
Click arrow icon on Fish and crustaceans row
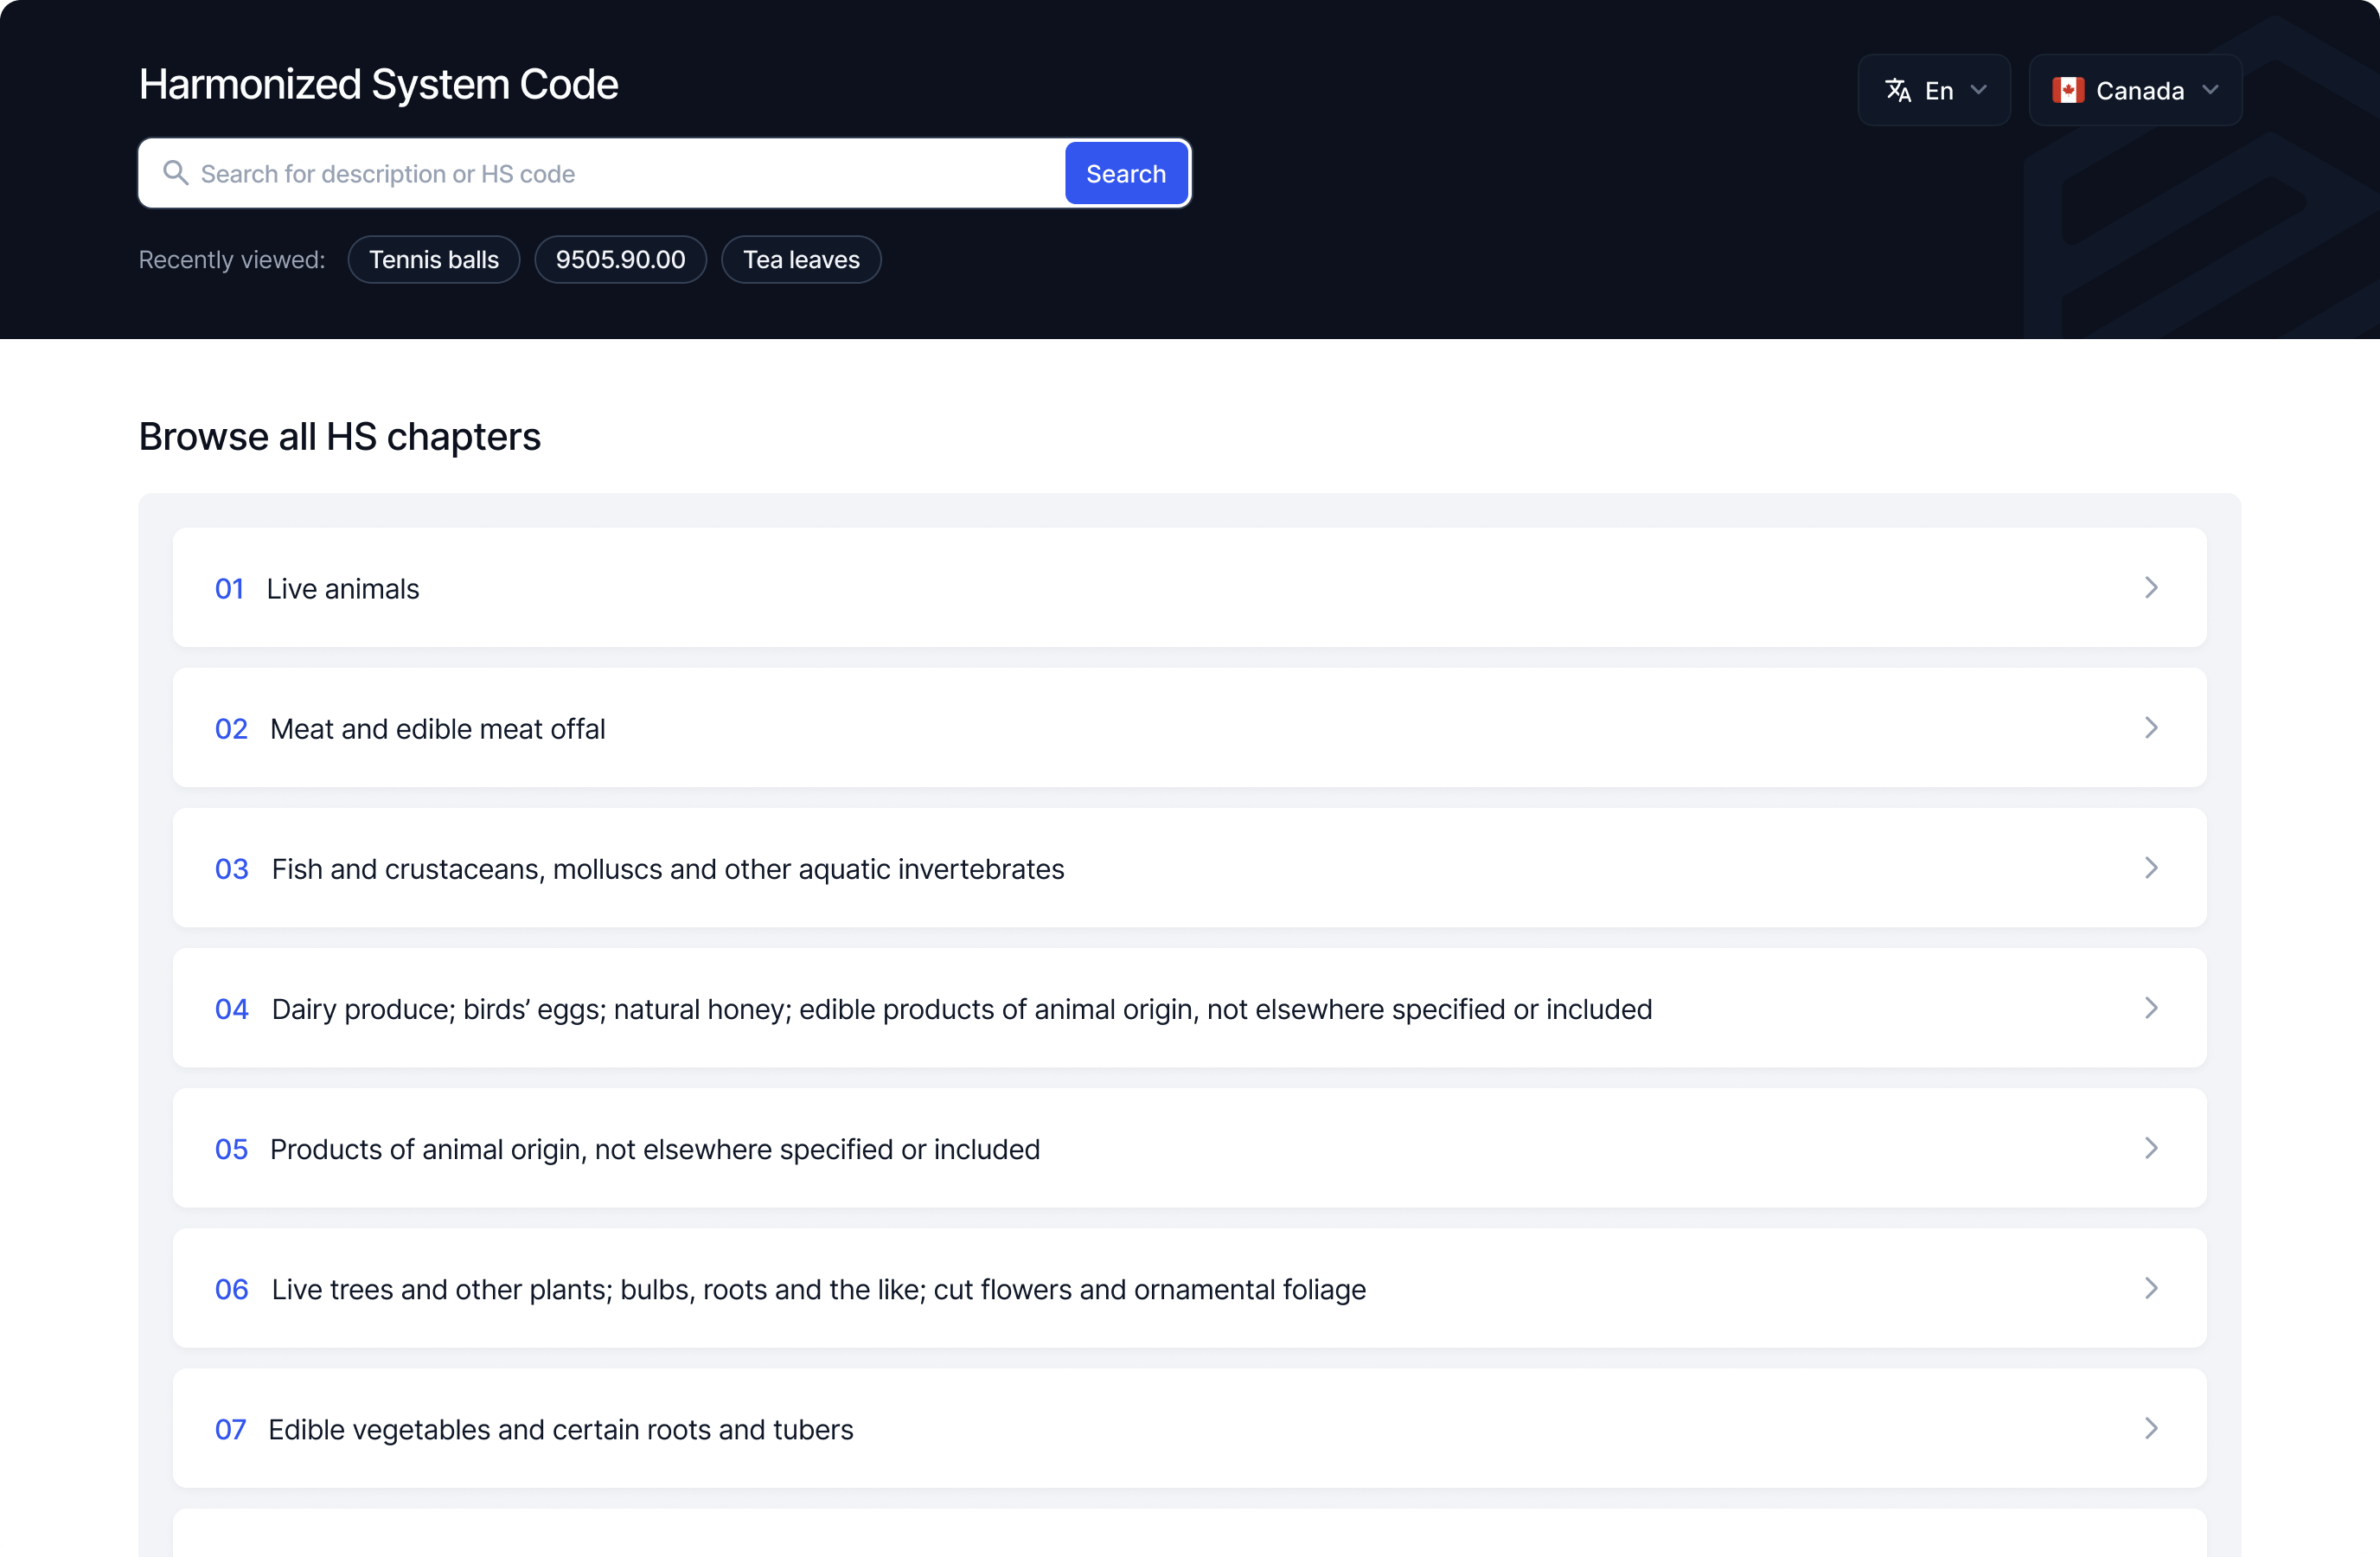[x=2150, y=867]
